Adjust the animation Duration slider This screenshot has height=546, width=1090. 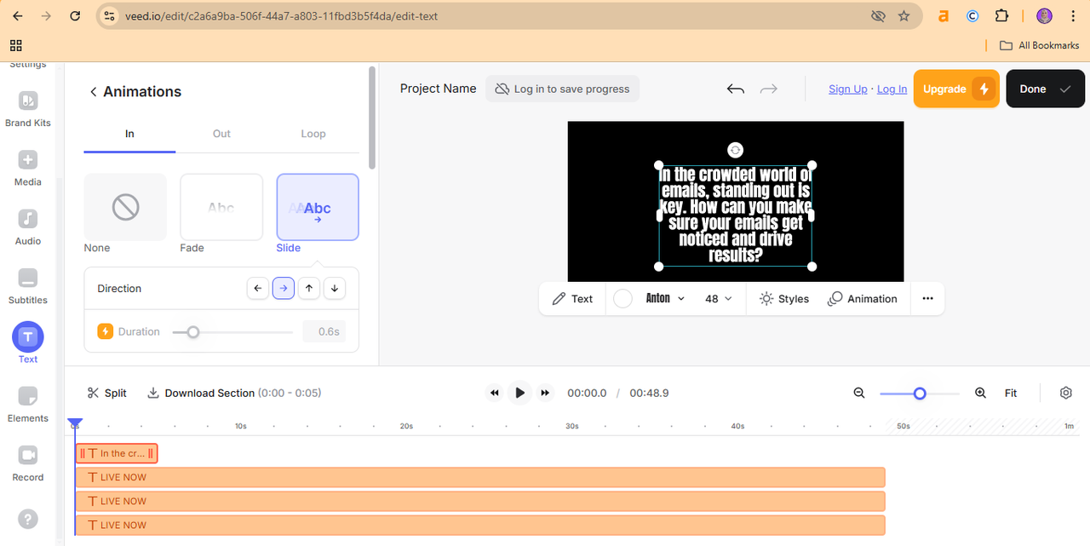tap(193, 332)
